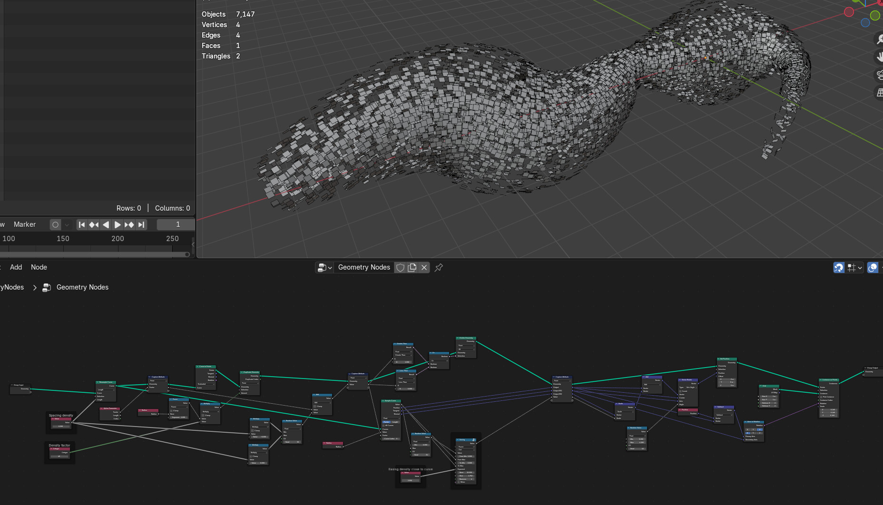This screenshot has height=505, width=883.
Task: Open the Marker menu in timeline
Action: coord(25,224)
